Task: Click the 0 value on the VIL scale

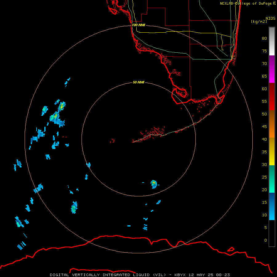Action: click(266, 240)
